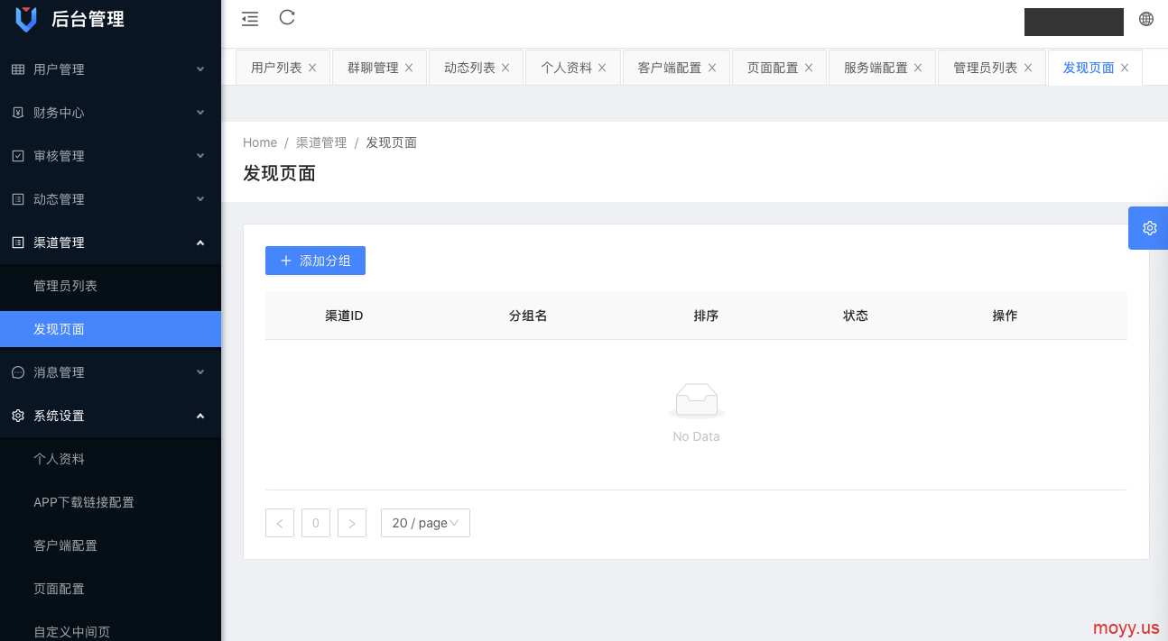Open the blue settings gear drawer
Screen dimensions: 1168x641
[1149, 228]
